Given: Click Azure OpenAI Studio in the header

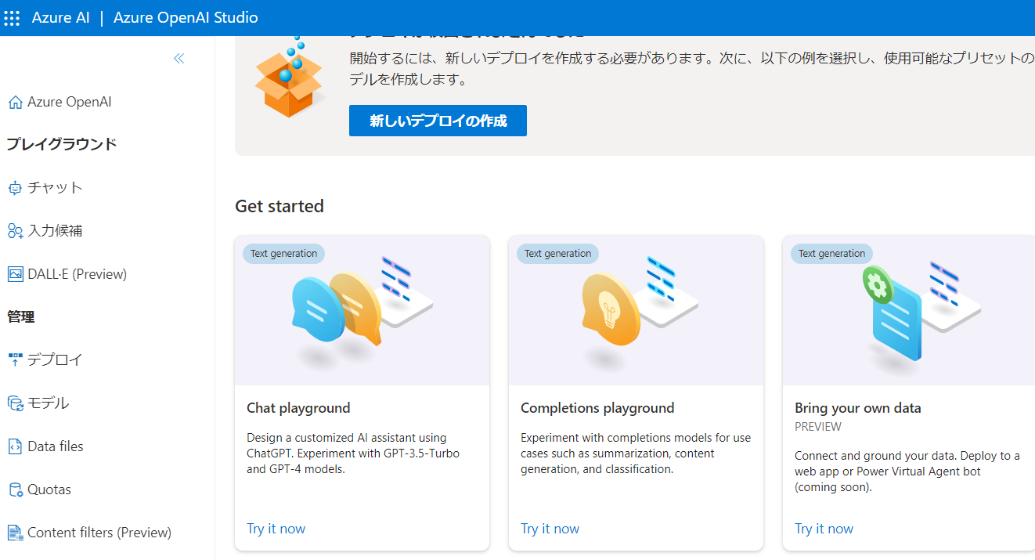Looking at the screenshot, I should (186, 17).
